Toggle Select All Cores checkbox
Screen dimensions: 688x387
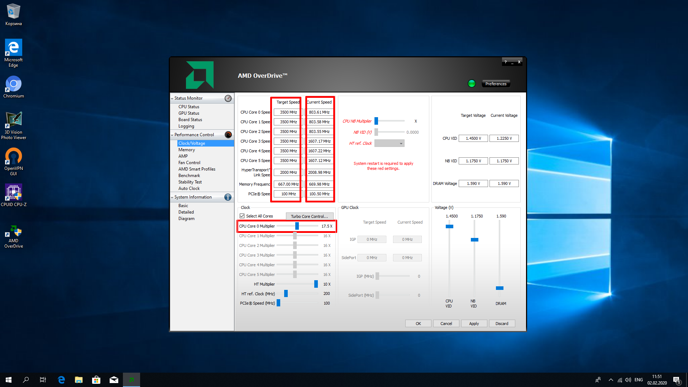(242, 216)
